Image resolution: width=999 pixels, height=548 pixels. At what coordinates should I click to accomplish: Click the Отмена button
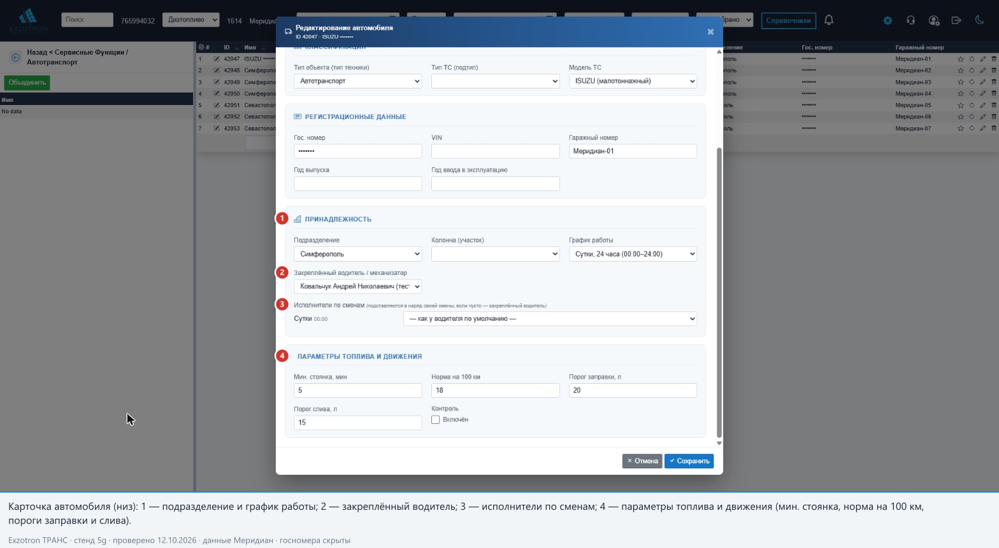click(642, 461)
